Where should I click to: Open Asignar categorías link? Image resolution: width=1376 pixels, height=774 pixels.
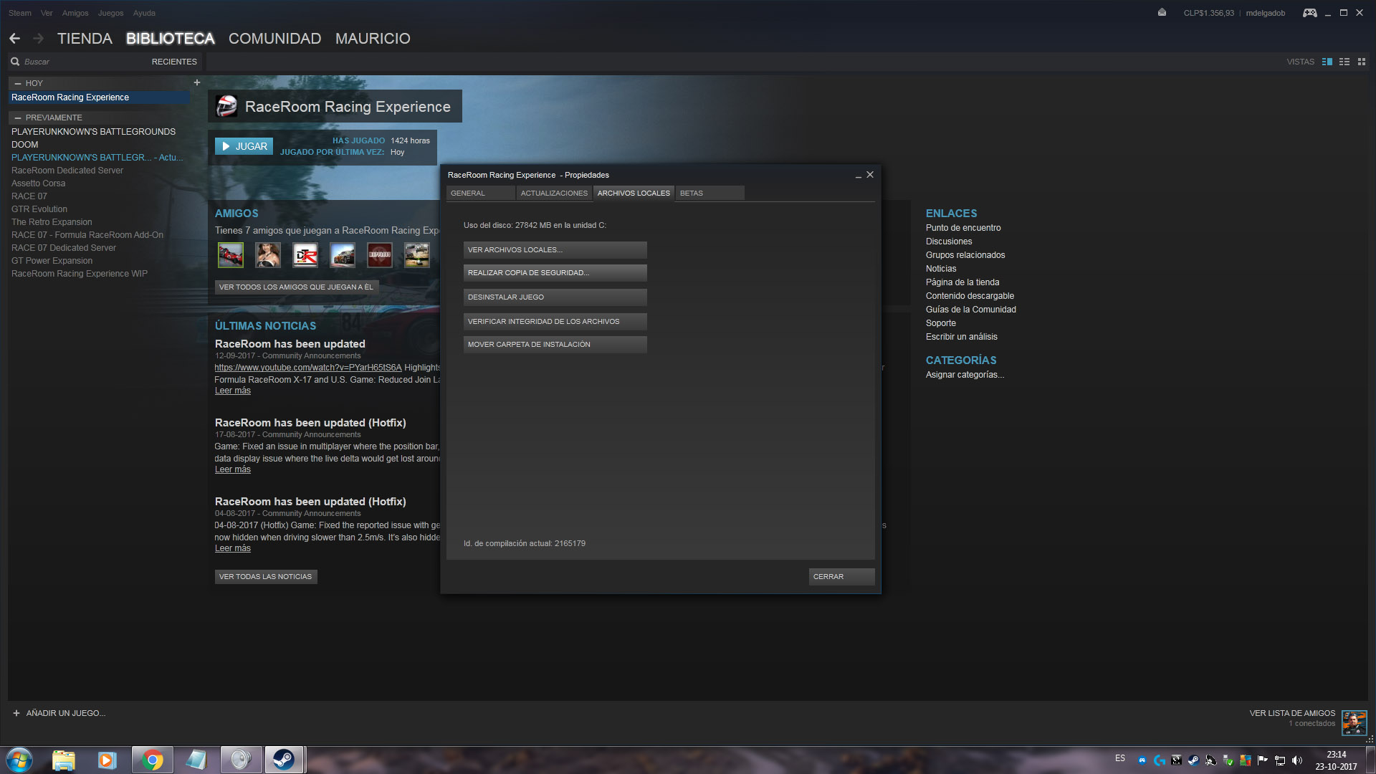965,375
